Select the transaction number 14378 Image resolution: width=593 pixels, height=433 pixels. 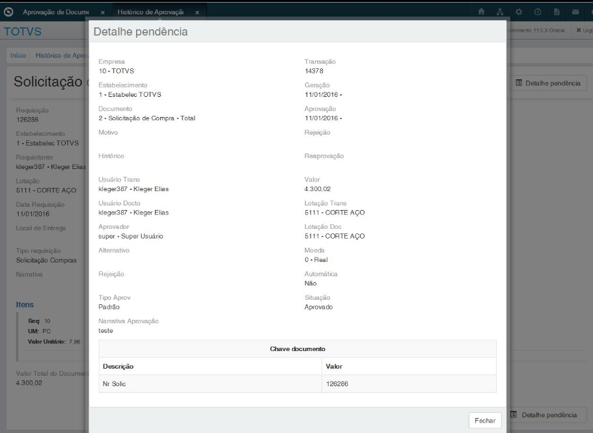coord(314,71)
